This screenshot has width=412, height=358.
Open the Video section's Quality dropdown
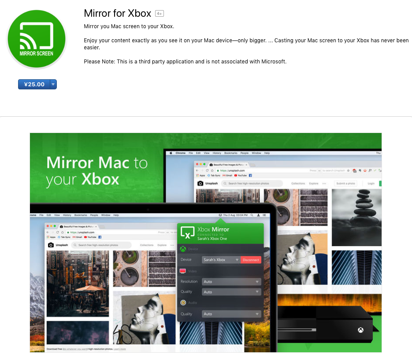click(x=231, y=292)
